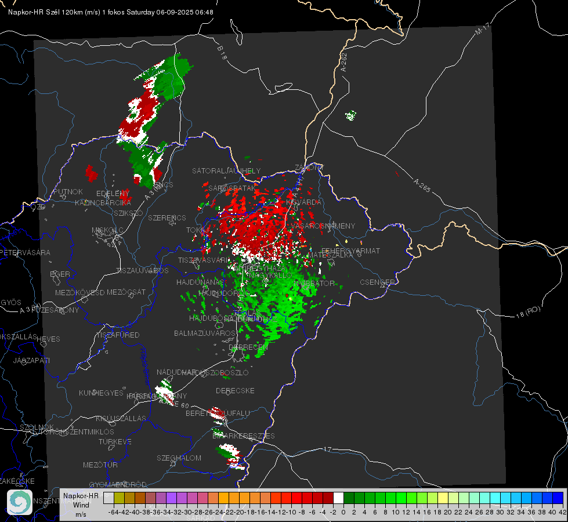Click the Napkor-HR Wind m/s legend label
Viewport: 568px width, 522px height.
click(x=81, y=505)
